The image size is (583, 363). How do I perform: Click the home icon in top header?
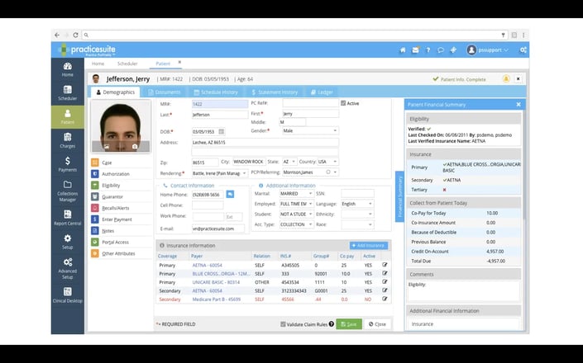402,50
